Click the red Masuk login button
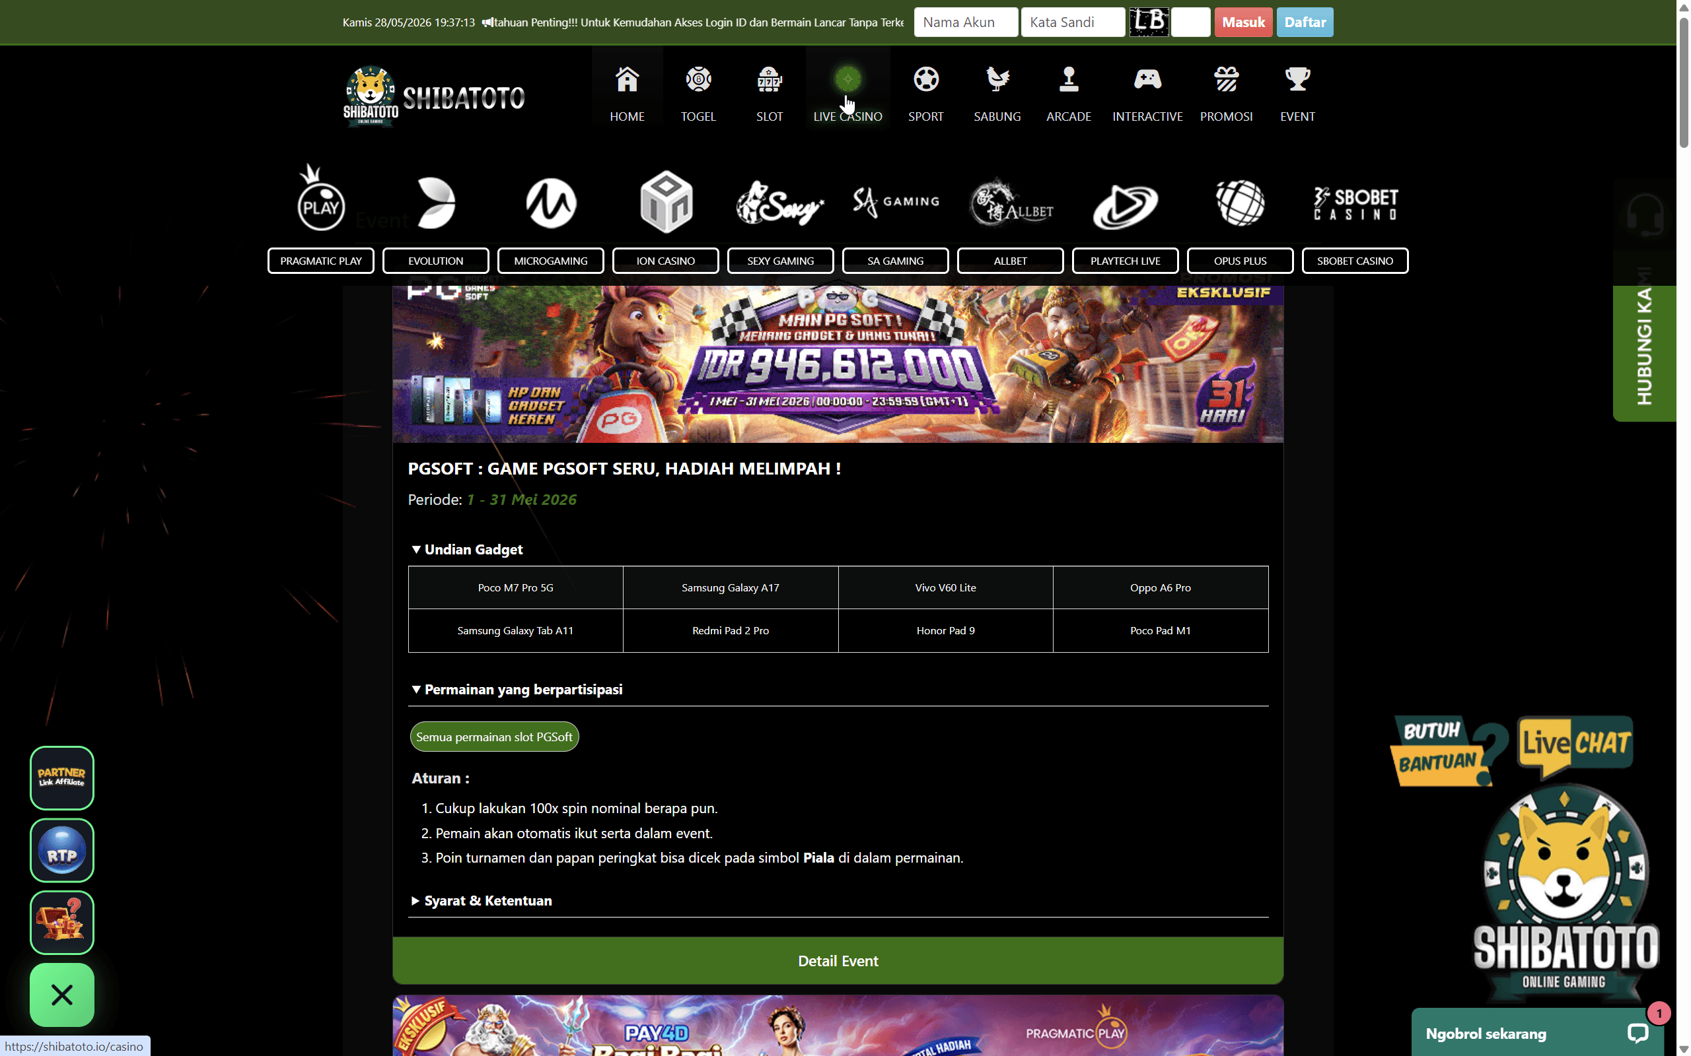Screen dimensions: 1691x1056 click(1243, 22)
